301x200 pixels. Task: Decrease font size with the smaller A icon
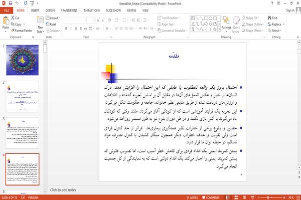tap(103, 20)
